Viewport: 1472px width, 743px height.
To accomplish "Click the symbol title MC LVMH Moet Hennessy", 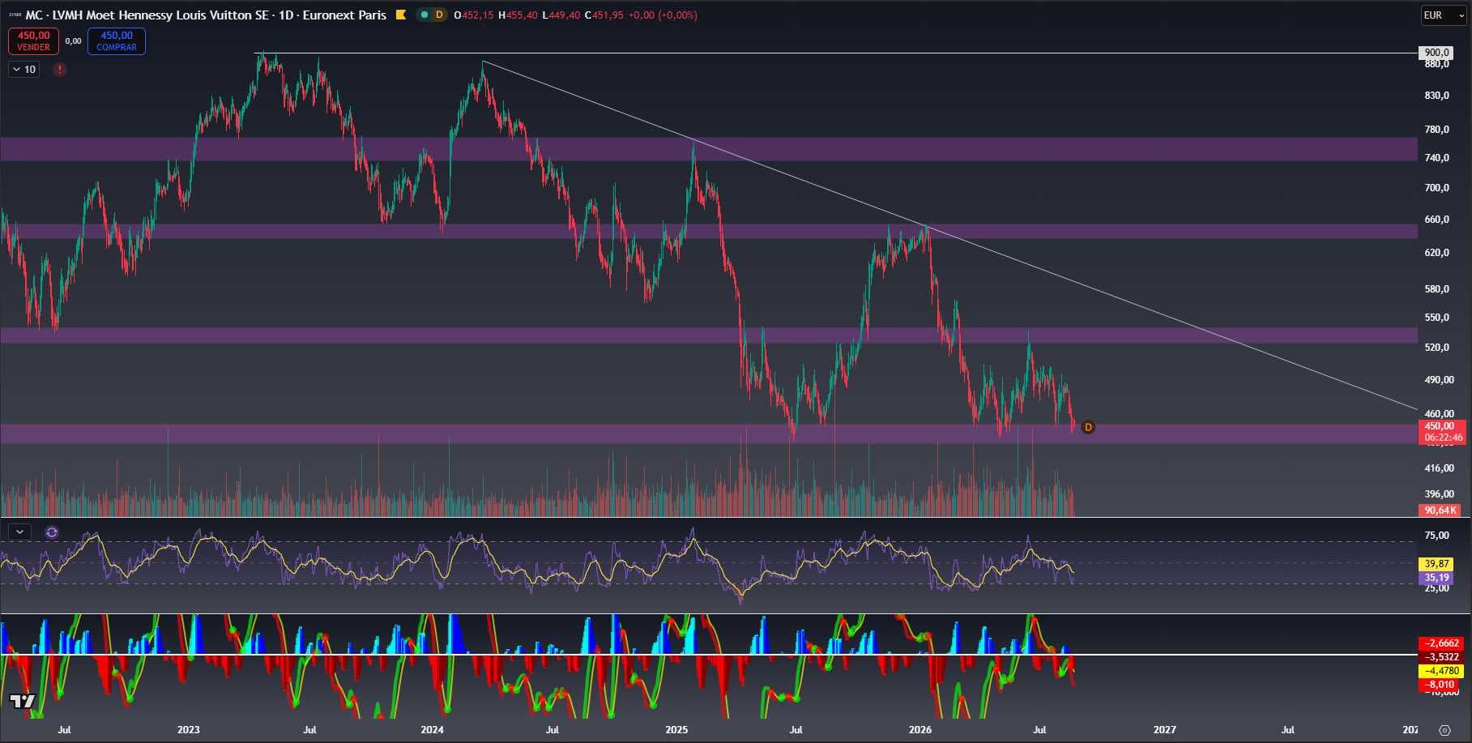I will pos(206,15).
